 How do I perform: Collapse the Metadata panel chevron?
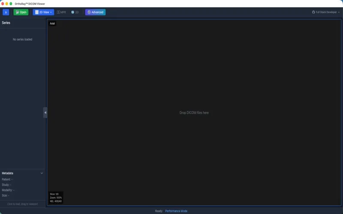(42, 173)
